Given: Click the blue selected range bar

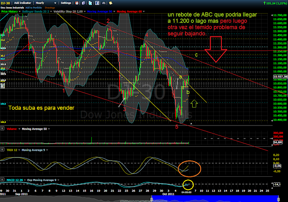Looking at the screenshot, I should [215, 199].
